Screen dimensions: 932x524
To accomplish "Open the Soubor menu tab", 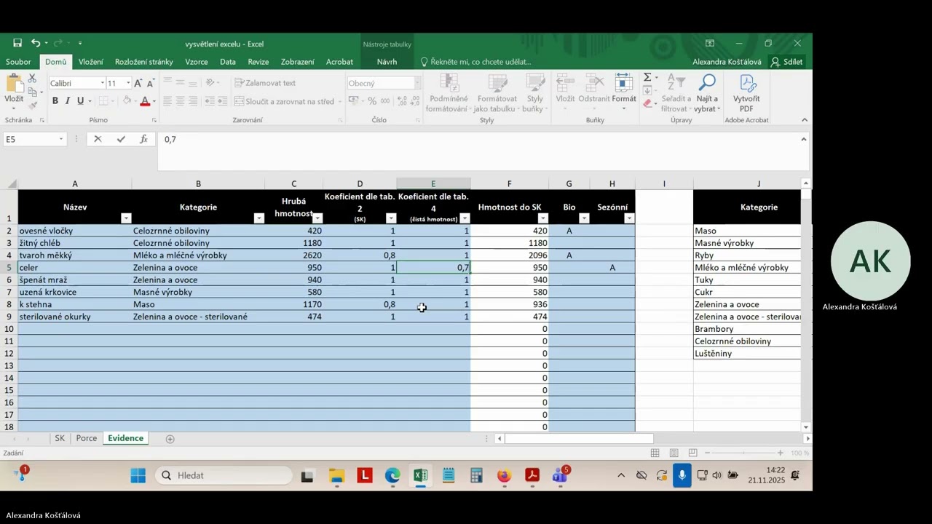I will click(18, 62).
